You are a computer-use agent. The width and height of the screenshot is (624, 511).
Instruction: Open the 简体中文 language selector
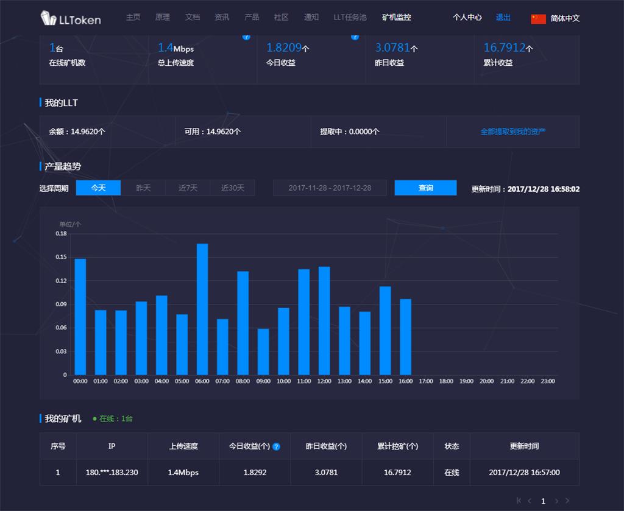565,18
